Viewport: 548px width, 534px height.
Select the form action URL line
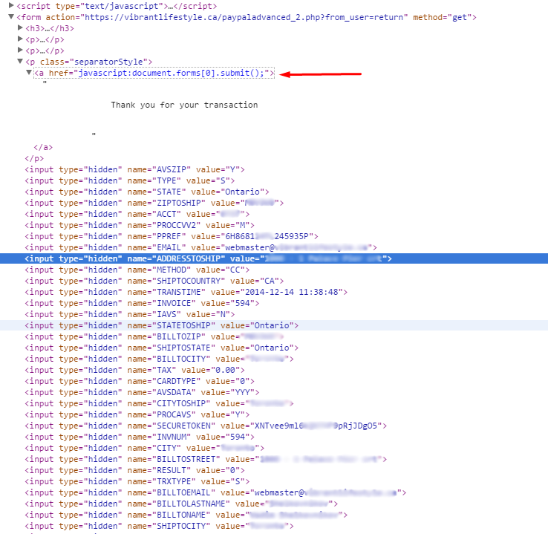point(247,17)
